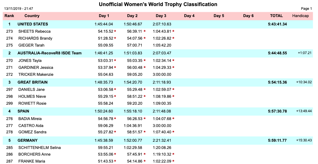Select rider GIEGER Tarah

tap(31, 45)
